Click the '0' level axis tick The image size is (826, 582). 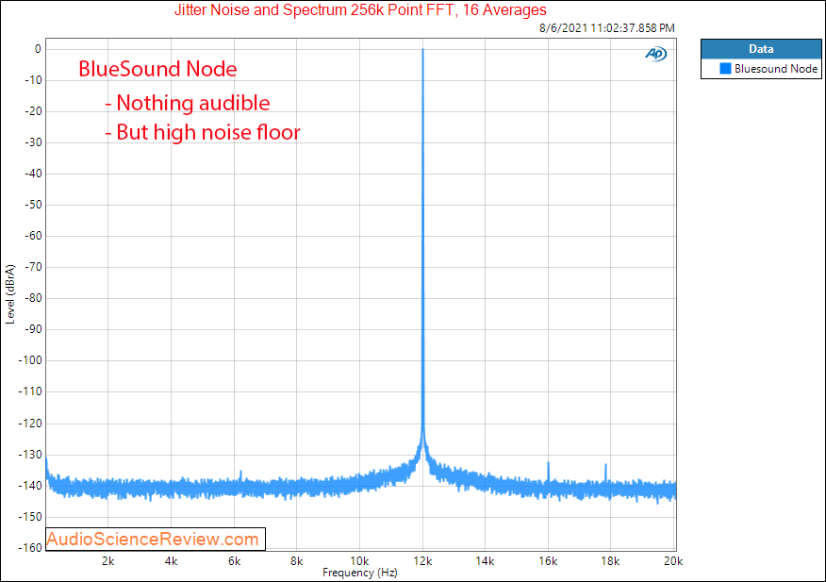38,49
